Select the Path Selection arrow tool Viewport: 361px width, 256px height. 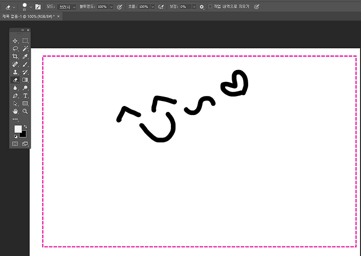tap(15, 103)
